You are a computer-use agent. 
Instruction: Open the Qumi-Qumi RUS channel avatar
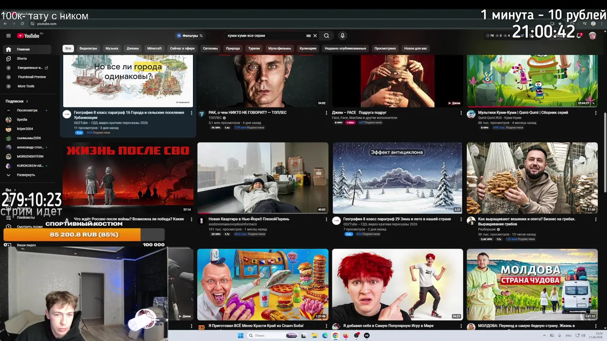(471, 114)
